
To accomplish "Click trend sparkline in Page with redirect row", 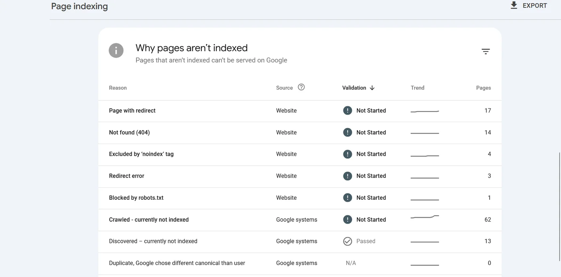I will 425,111.
